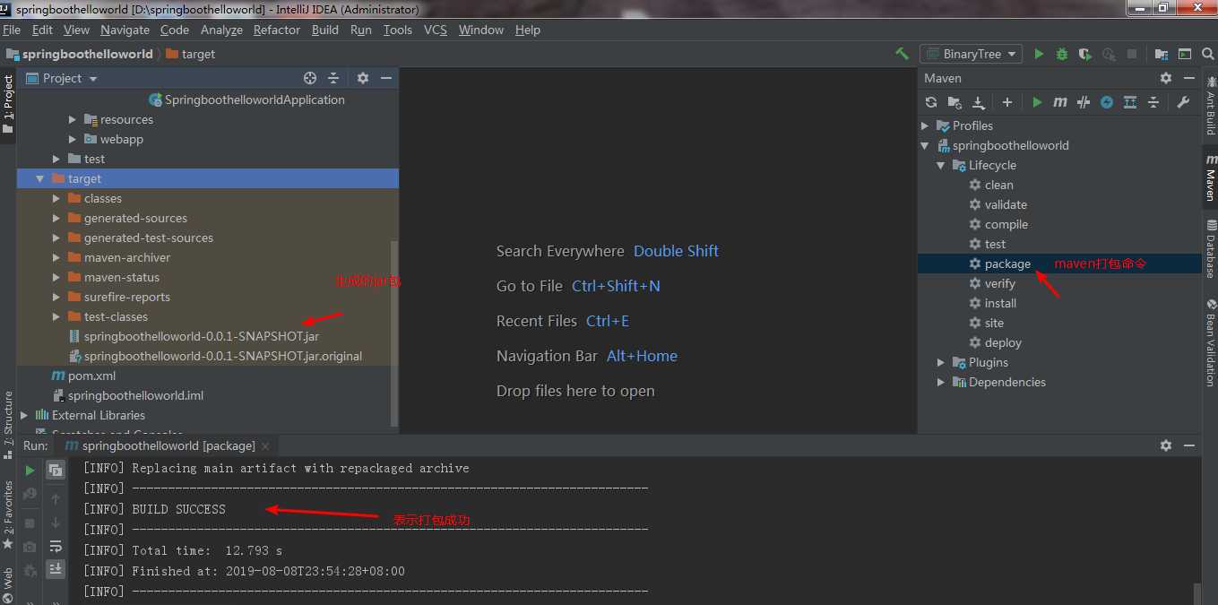
Task: Select the clean lifecycle goal
Action: pyautogui.click(x=999, y=185)
